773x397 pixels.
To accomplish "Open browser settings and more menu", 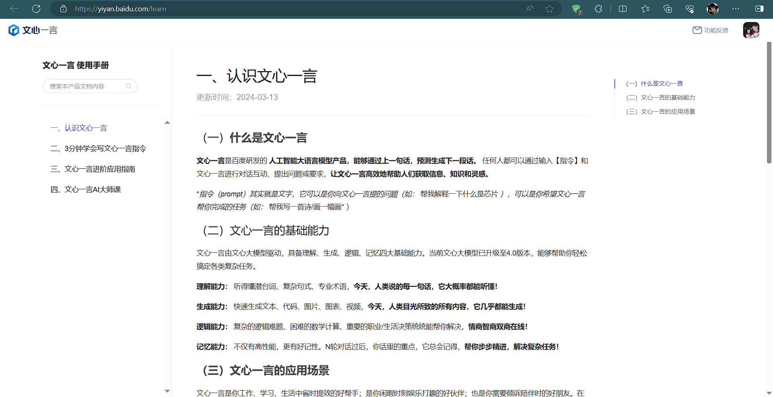I will click(736, 9).
